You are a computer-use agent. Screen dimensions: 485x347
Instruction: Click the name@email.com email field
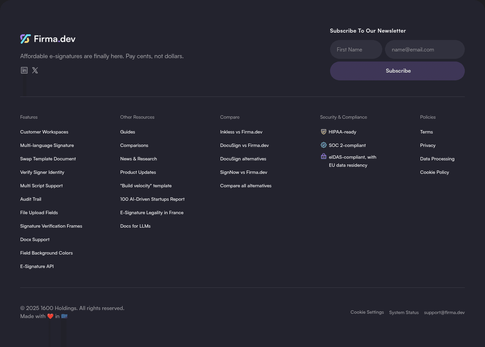(x=425, y=49)
